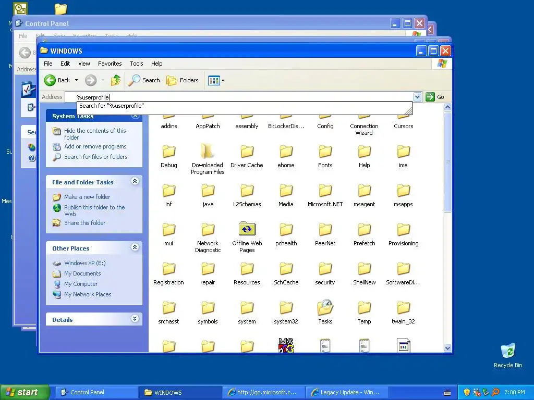Open My Documents in Other Places
This screenshot has width=534, height=400.
pyautogui.click(x=82, y=273)
